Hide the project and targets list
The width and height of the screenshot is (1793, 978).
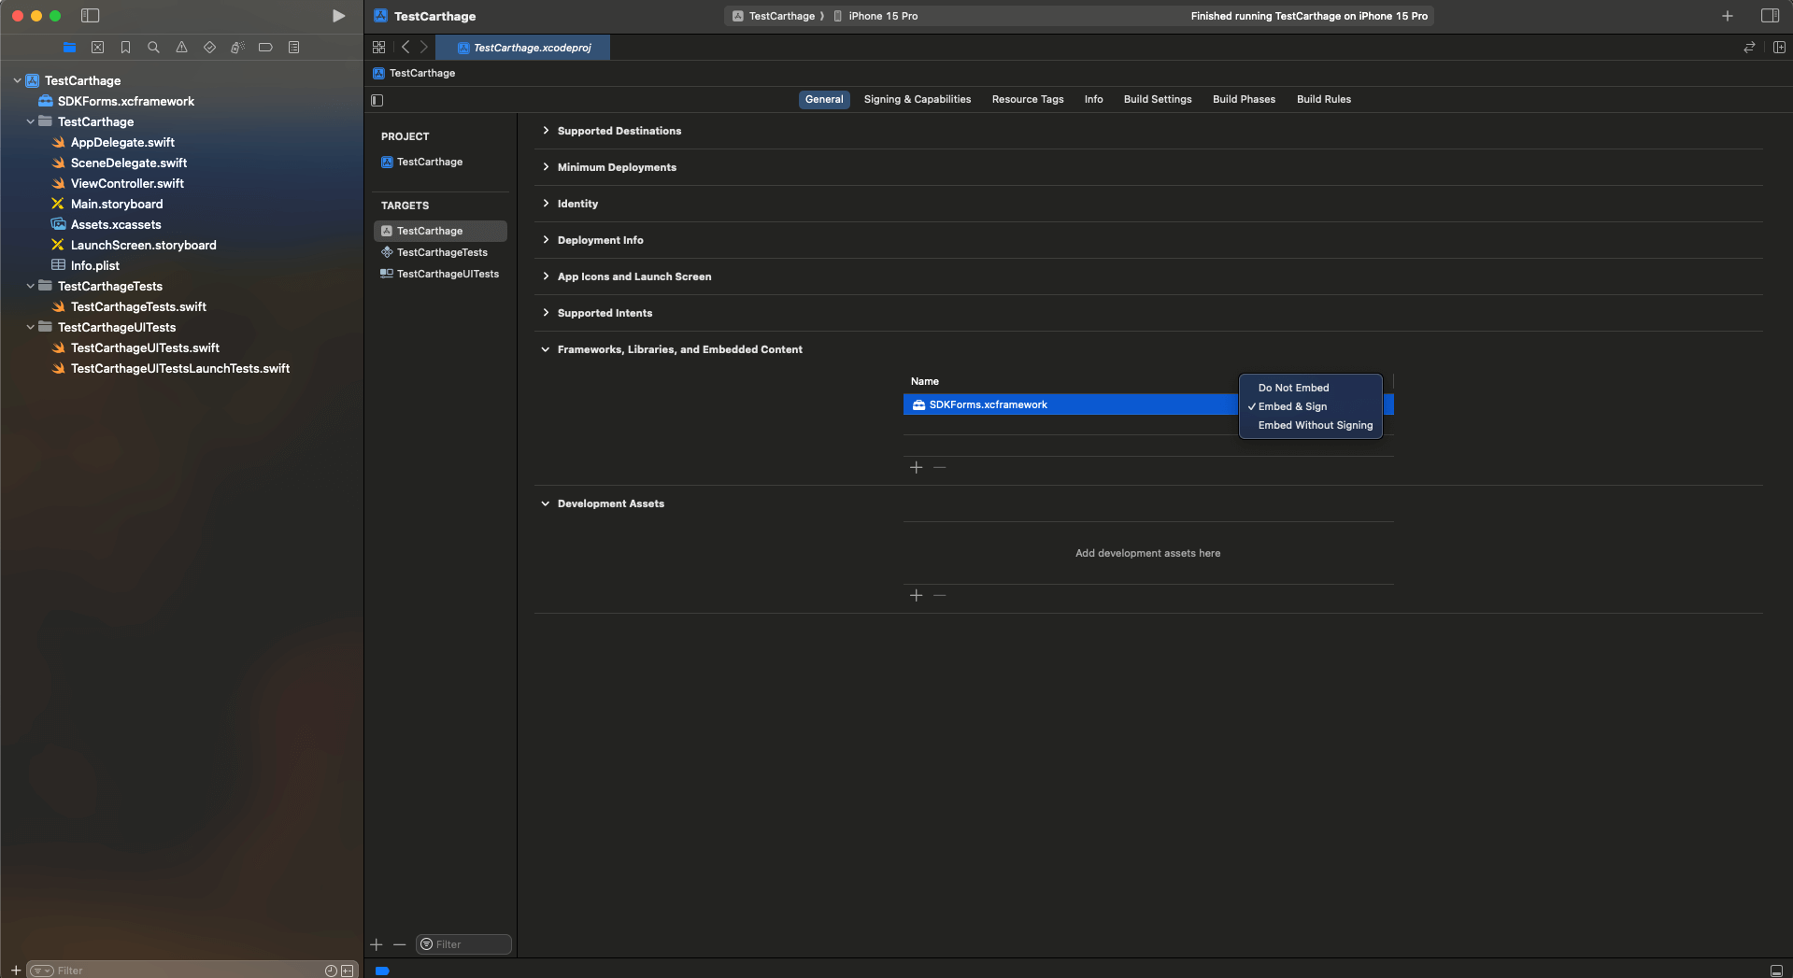[377, 100]
